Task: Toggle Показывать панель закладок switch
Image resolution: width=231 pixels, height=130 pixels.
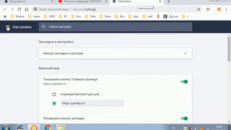Action: tap(184, 118)
